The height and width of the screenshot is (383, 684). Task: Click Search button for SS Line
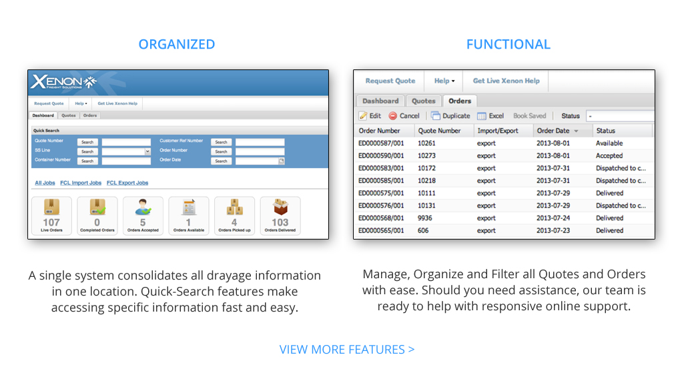click(87, 152)
